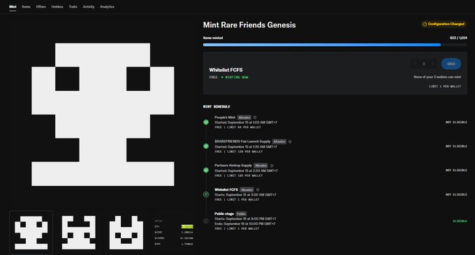Click Partners Airdrop Supply stage title
This screenshot has width=475, height=255.
point(233,166)
